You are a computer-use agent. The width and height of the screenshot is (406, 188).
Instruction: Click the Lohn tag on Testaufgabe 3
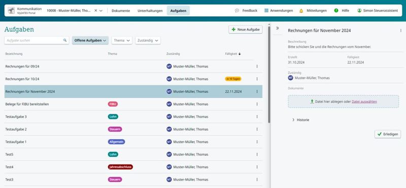tap(113, 117)
